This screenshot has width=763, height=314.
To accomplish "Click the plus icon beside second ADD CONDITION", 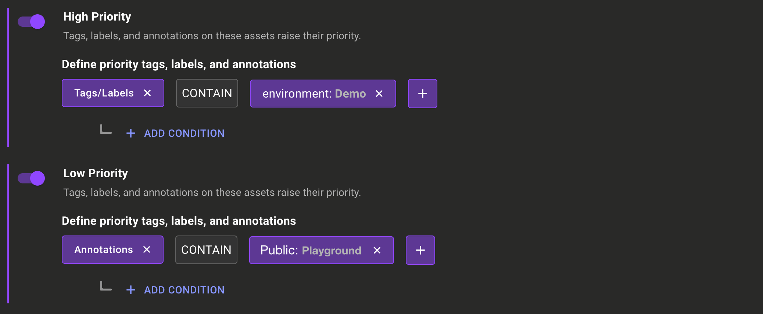I will (130, 290).
